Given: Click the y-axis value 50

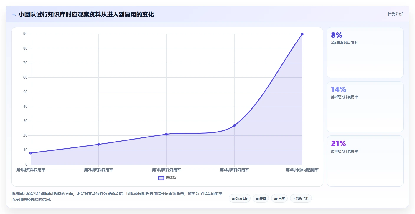Looking at the screenshot, I should pyautogui.click(x=25, y=92).
